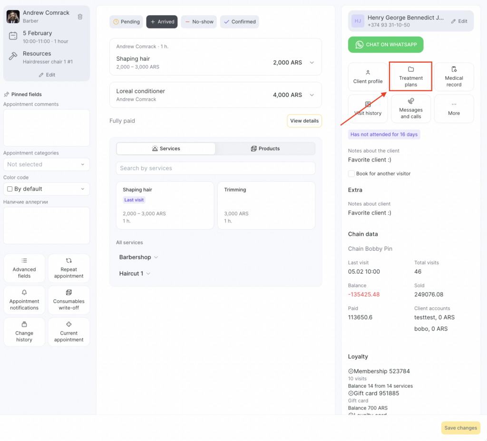Screen dimensions: 487x441
Task: Open Consumables write-off option
Action: pos(68,300)
